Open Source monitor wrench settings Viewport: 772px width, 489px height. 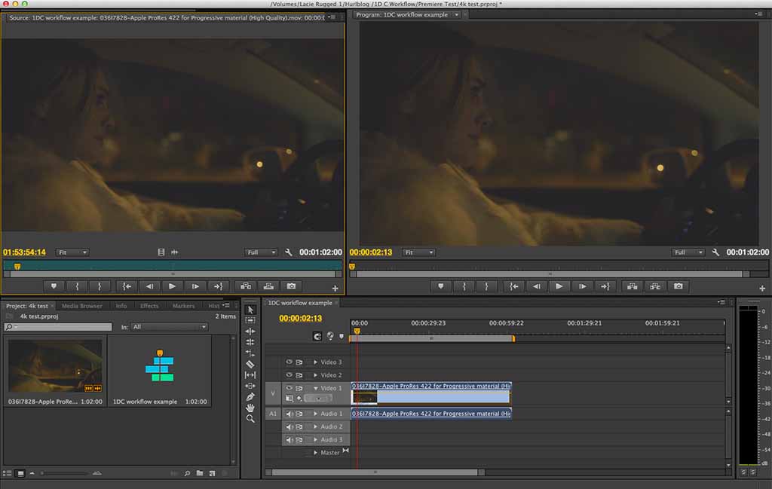point(288,252)
